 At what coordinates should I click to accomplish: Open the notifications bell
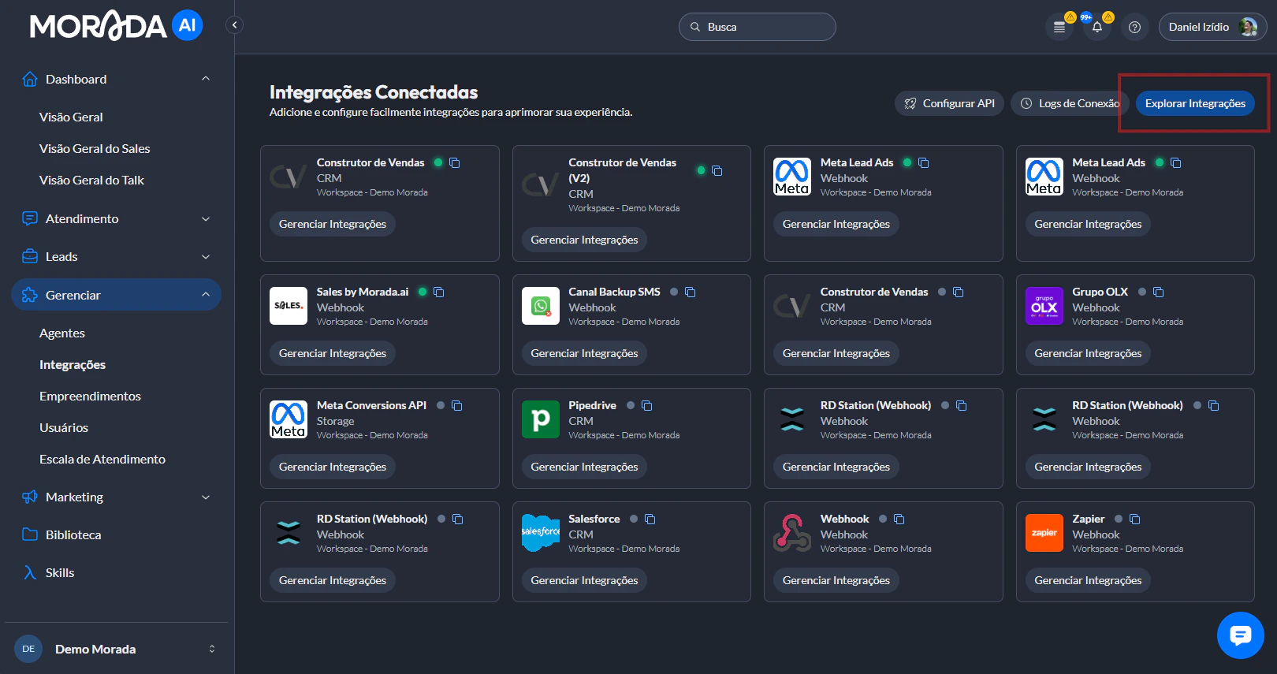[1097, 27]
